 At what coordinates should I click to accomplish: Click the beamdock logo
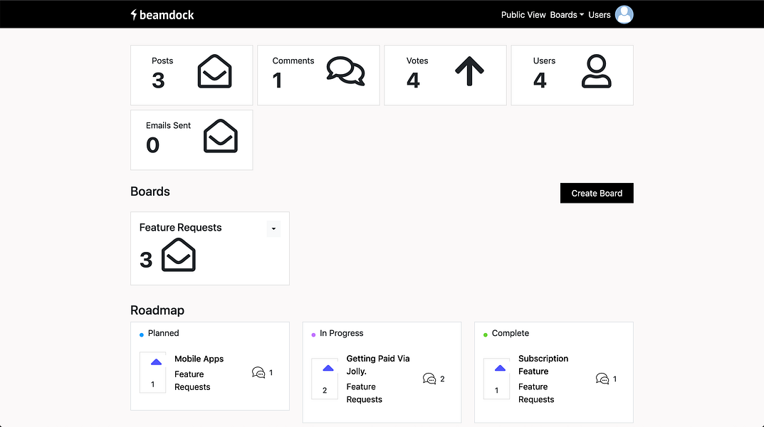pyautogui.click(x=162, y=15)
